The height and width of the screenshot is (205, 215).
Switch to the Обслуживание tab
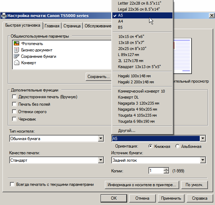click(x=98, y=26)
